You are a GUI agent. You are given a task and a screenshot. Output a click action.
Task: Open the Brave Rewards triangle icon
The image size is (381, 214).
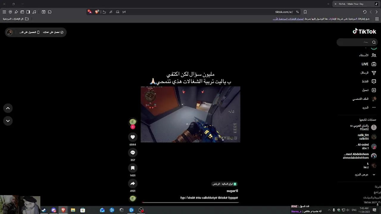tap(90, 12)
